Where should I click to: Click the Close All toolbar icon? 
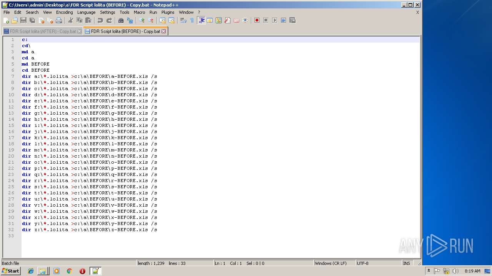coord(50,20)
